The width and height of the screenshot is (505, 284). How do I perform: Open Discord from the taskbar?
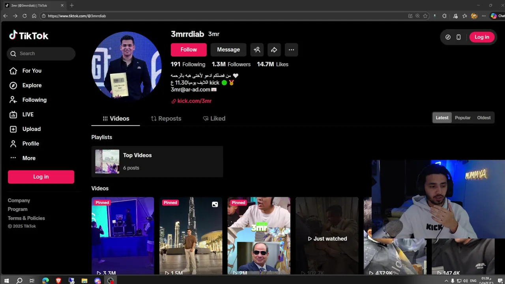(x=97, y=281)
